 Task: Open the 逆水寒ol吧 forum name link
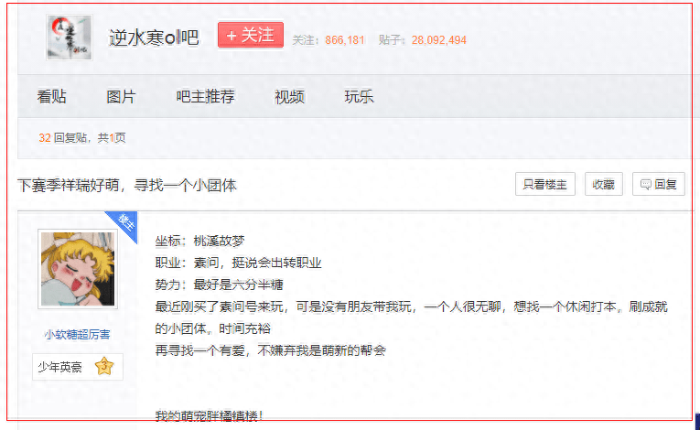tap(154, 37)
